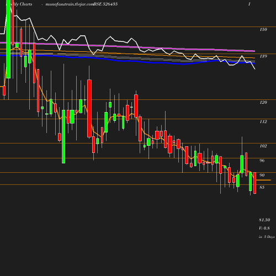Viewport: 276px width, 276px height.
Task: Select the 112 price axis label
Action: pos(263,121)
